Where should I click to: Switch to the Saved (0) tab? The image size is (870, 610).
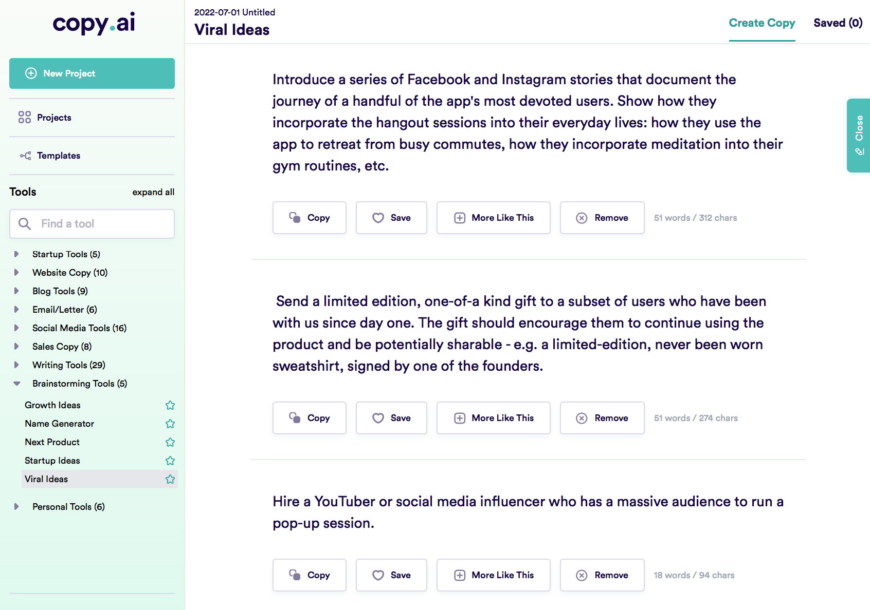tap(838, 23)
